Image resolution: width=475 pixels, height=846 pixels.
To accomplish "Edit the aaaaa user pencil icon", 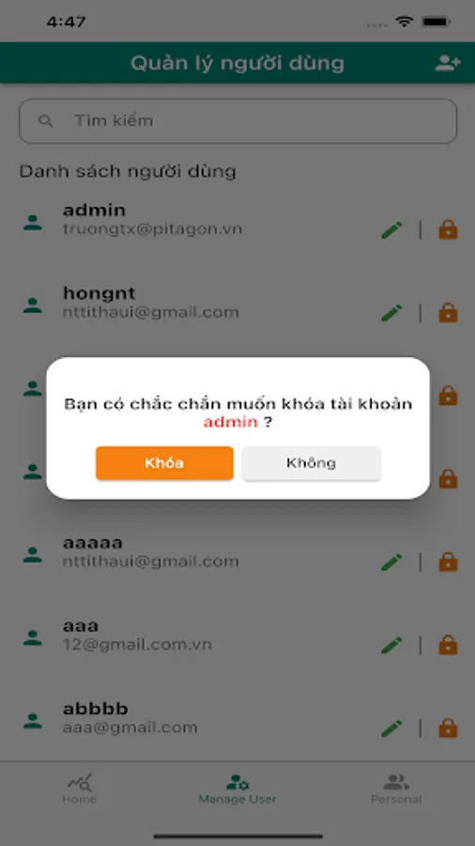I will pos(391,562).
